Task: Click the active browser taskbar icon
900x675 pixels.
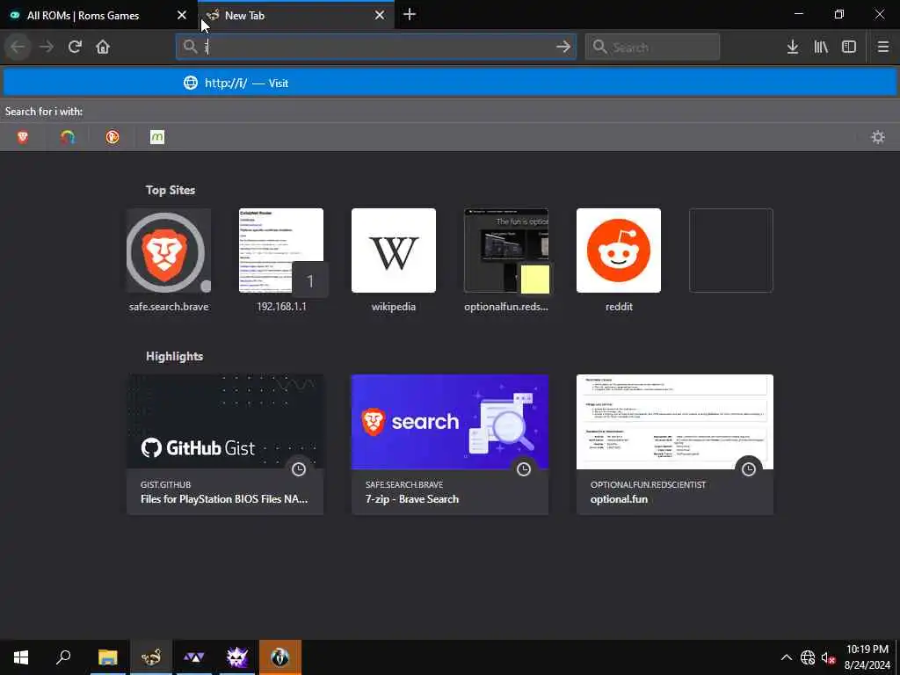Action: pos(151,657)
